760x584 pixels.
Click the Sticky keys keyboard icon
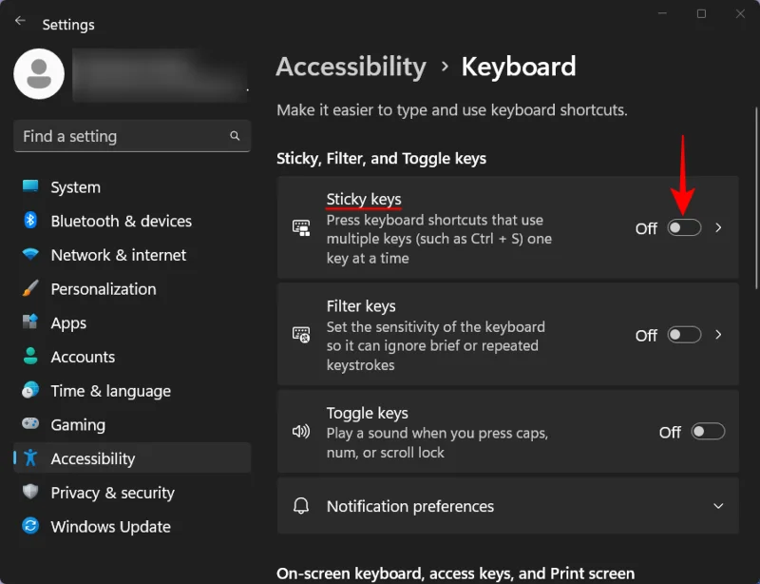[x=301, y=228]
